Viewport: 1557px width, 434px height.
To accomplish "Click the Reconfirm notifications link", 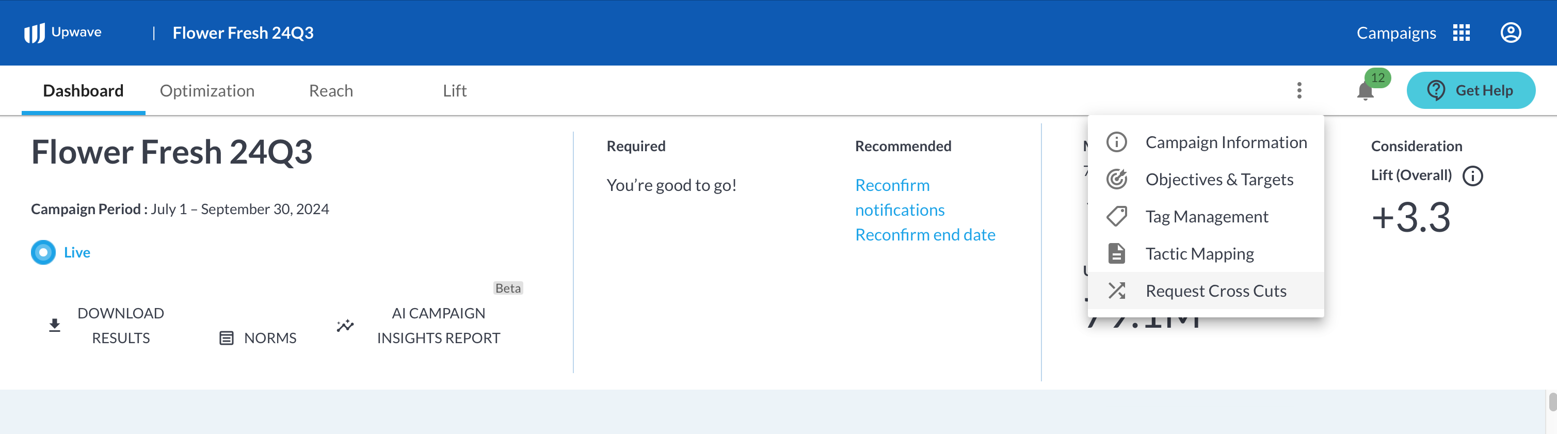I will pos(899,198).
